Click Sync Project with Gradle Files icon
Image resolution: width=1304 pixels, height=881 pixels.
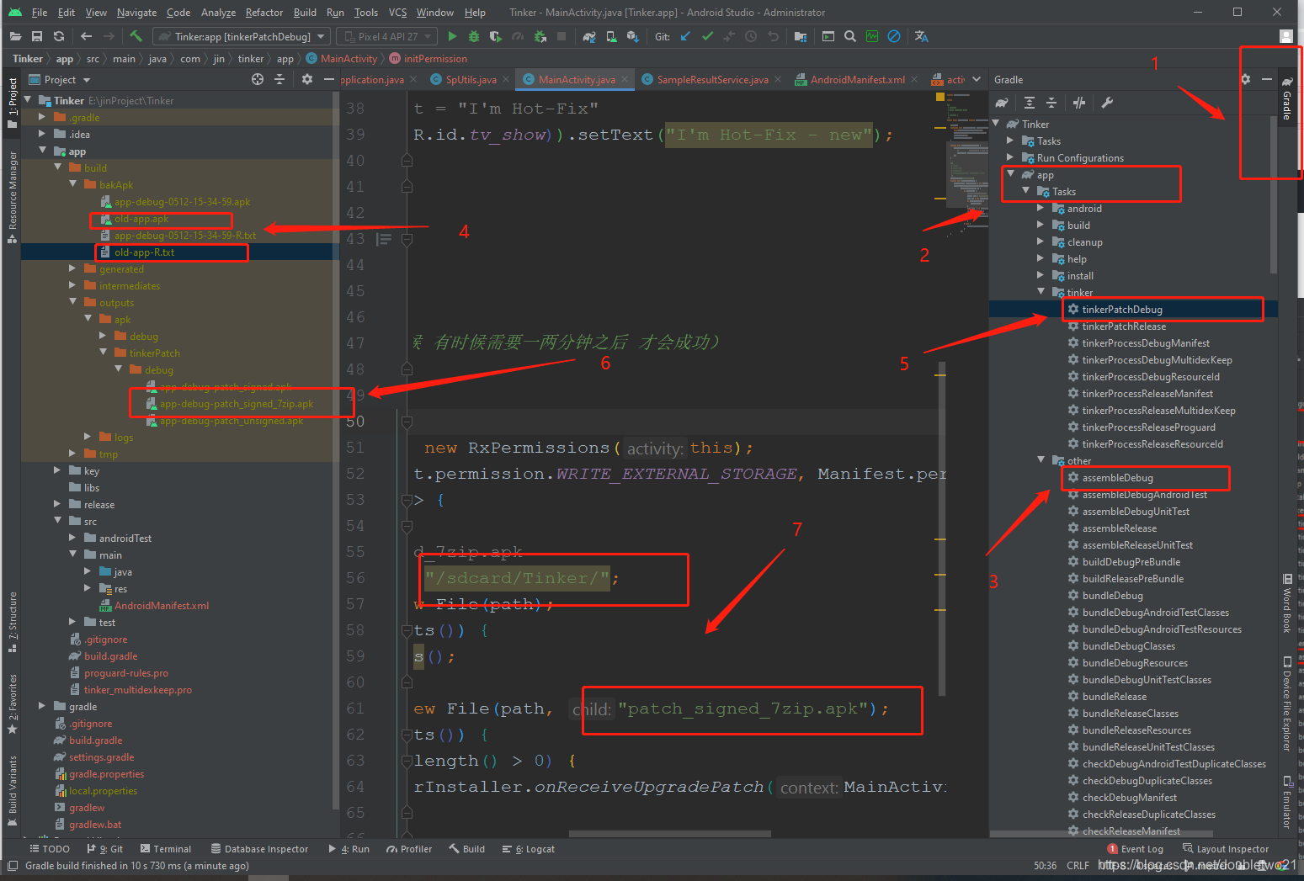pyautogui.click(x=589, y=36)
